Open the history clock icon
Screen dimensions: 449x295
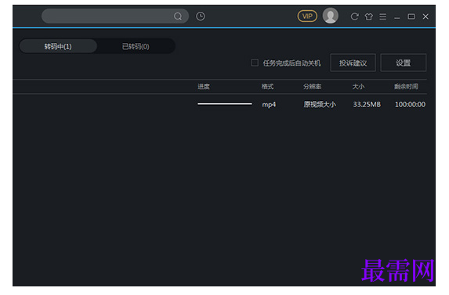point(201,16)
